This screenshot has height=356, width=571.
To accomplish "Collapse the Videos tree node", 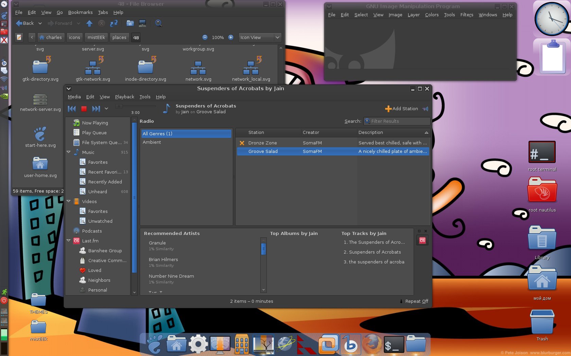I will (69, 201).
